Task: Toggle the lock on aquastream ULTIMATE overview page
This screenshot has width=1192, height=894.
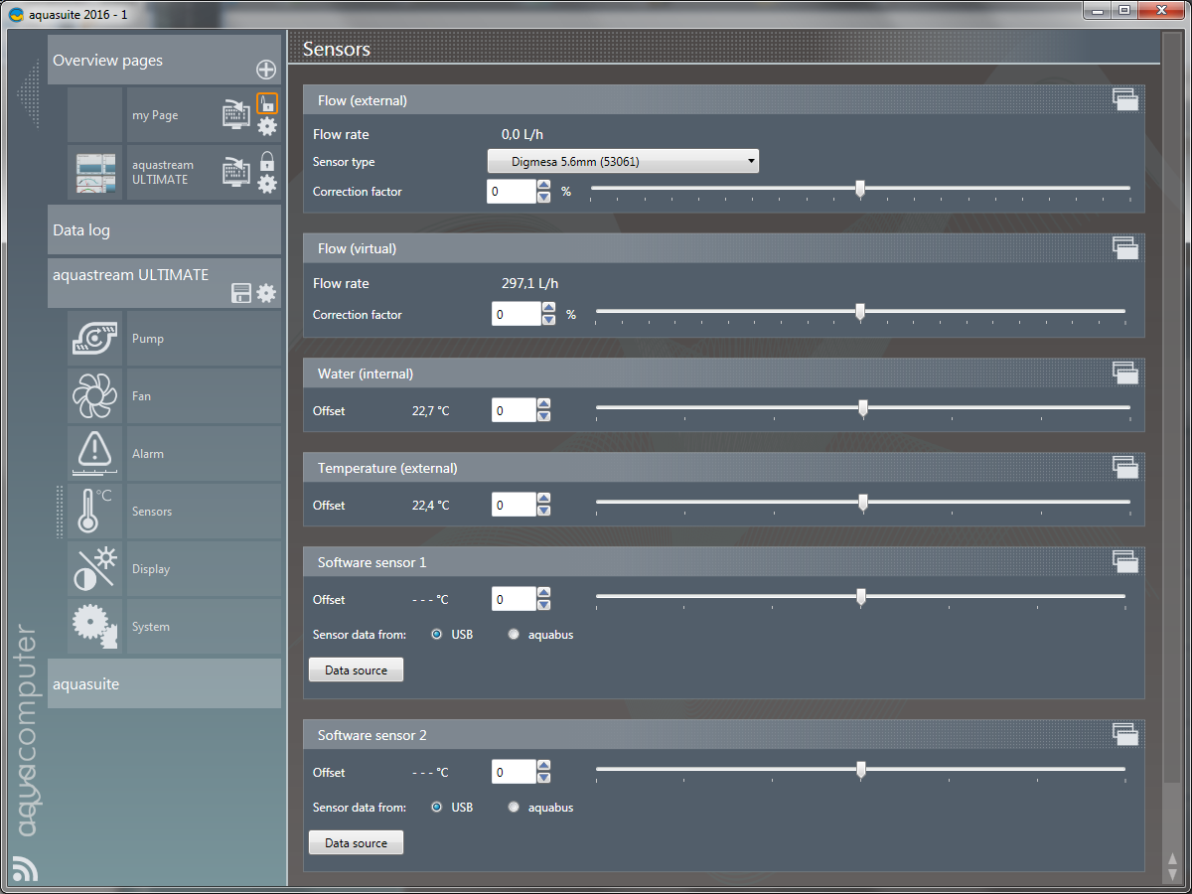Action: [267, 160]
